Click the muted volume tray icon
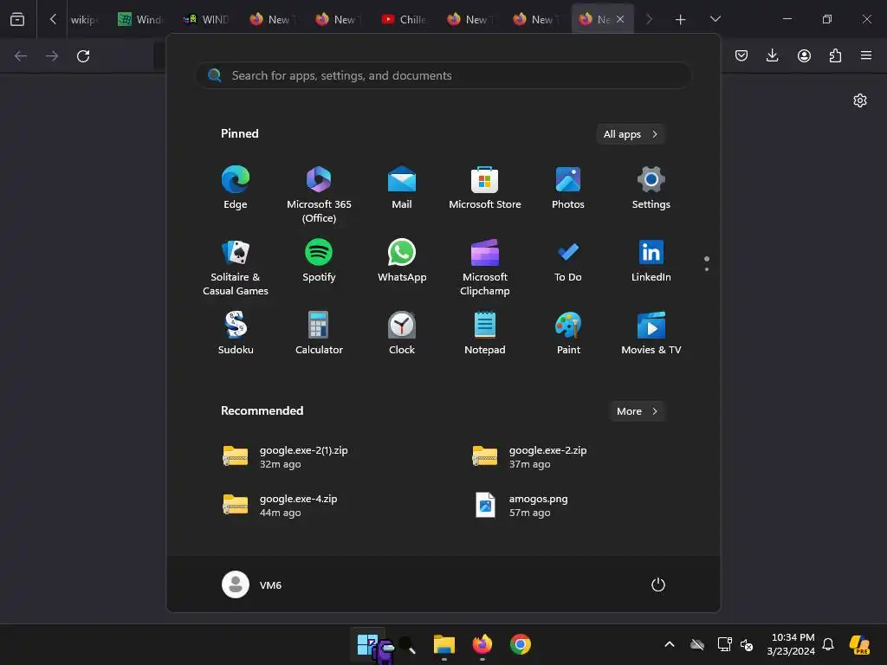 [747, 644]
